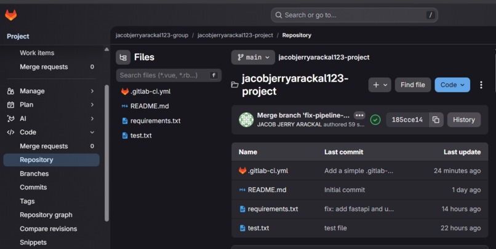The height and width of the screenshot is (249, 496).
Task: Click README.md markdown icon in the table
Action: click(x=242, y=190)
